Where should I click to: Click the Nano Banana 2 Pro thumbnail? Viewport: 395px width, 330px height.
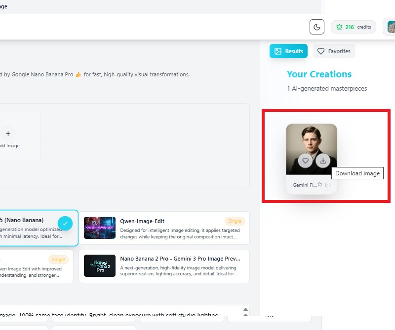[100, 265]
